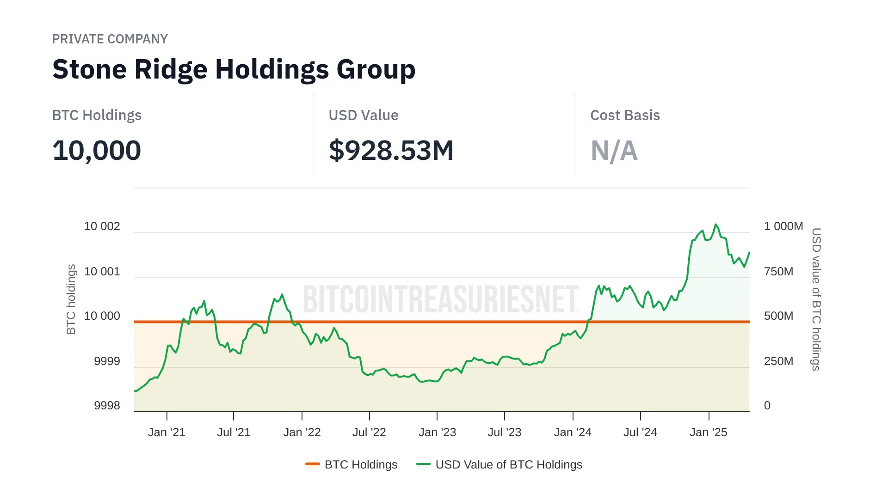Click the green USD Value legend swatch
The height and width of the screenshot is (499, 888).
(423, 464)
